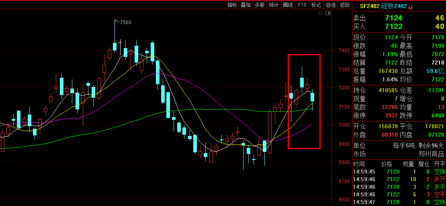446x206 pixels.
Task: Click the 统计 statistics button
Action: click(x=274, y=5)
